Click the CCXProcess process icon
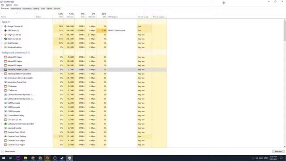This screenshot has width=286, height=161. point(5,90)
